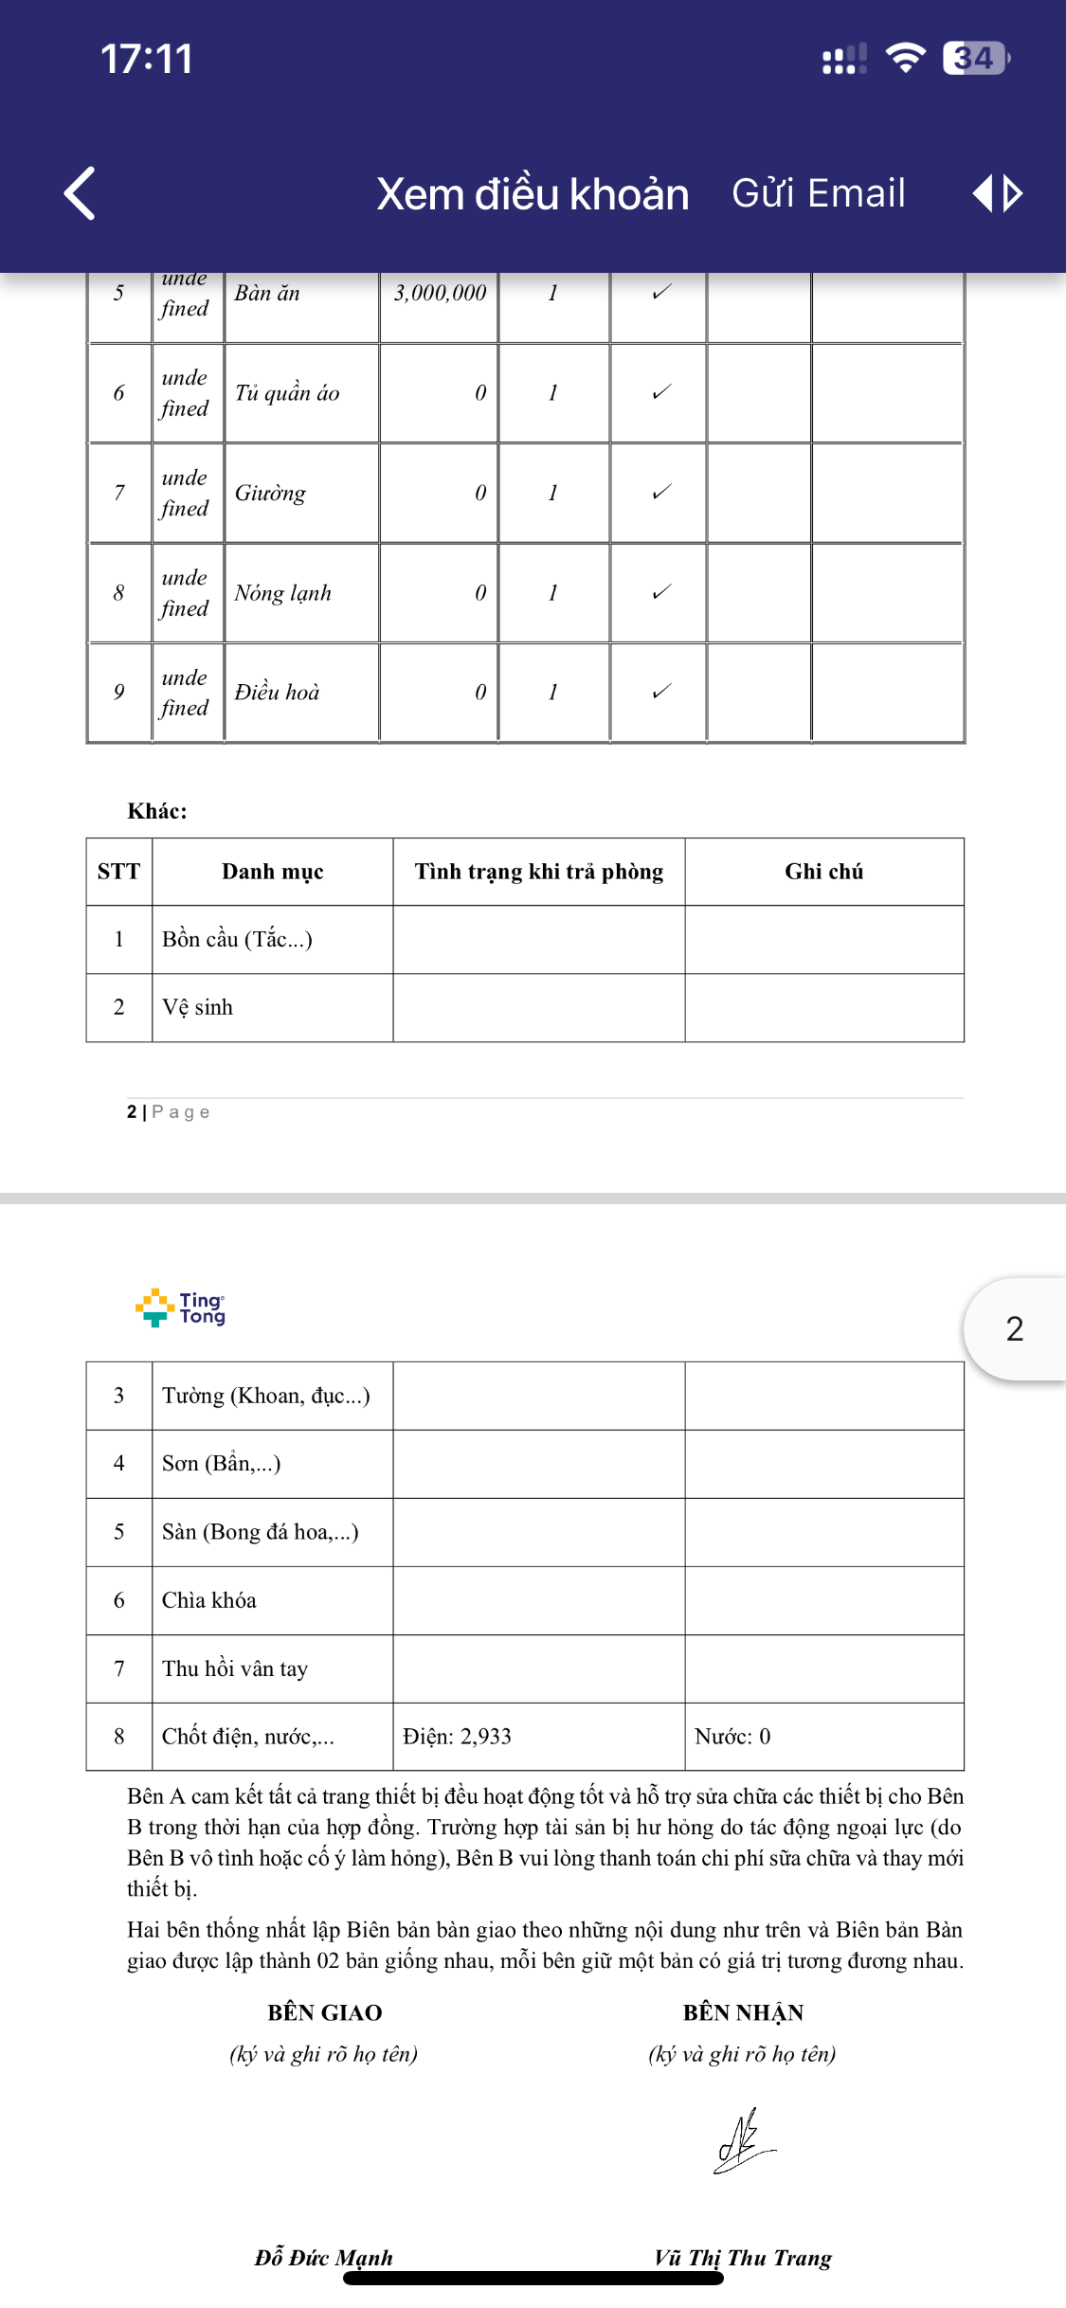Tap the Vệ sinh note cell

823,1007
